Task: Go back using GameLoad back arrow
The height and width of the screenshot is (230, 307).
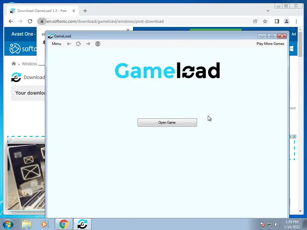Action: pyautogui.click(x=69, y=44)
